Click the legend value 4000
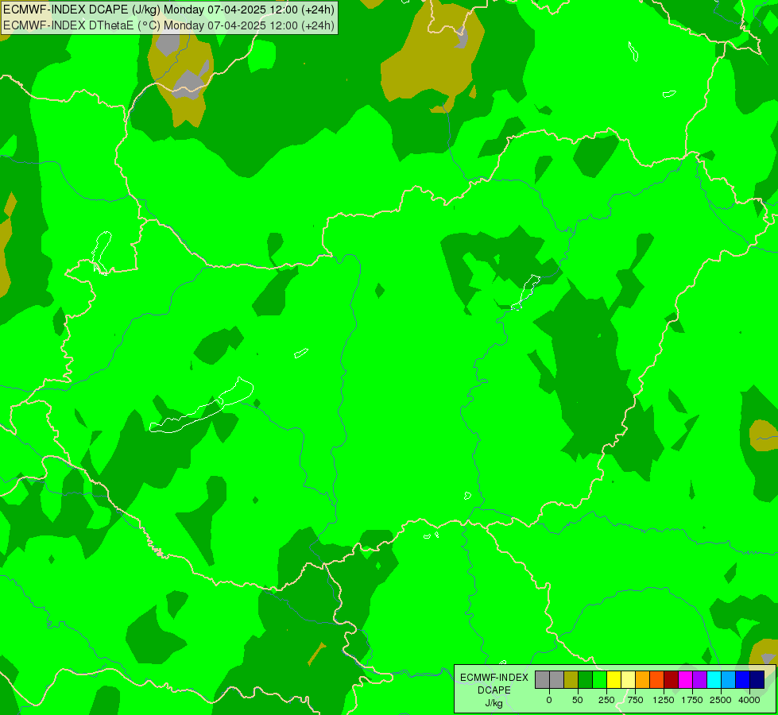Viewport: 778px width, 715px height. click(749, 700)
